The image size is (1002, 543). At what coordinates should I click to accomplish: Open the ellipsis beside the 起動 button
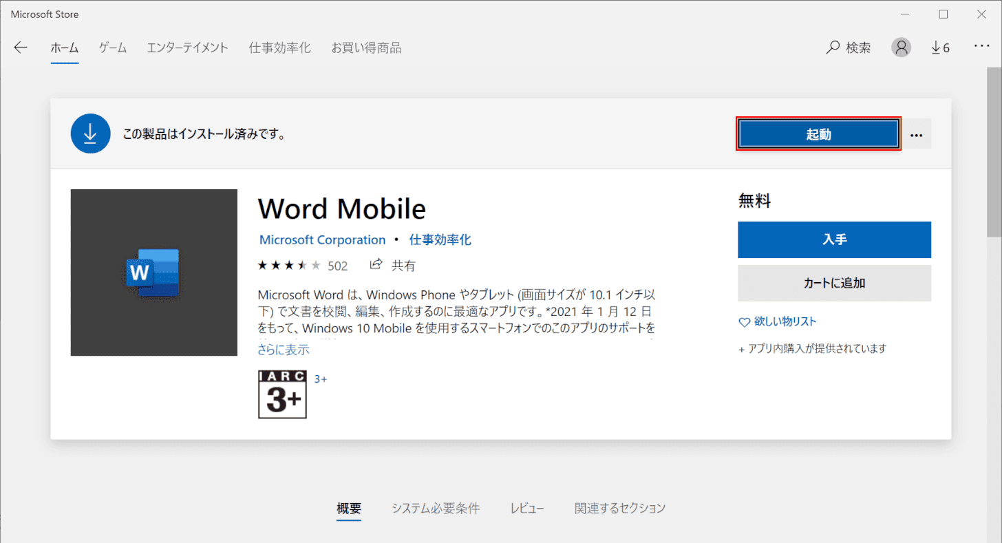pos(916,135)
